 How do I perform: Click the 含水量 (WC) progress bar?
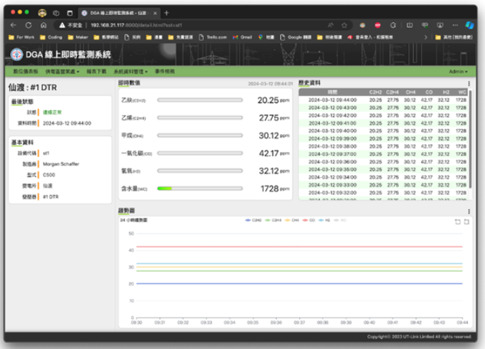(201, 188)
